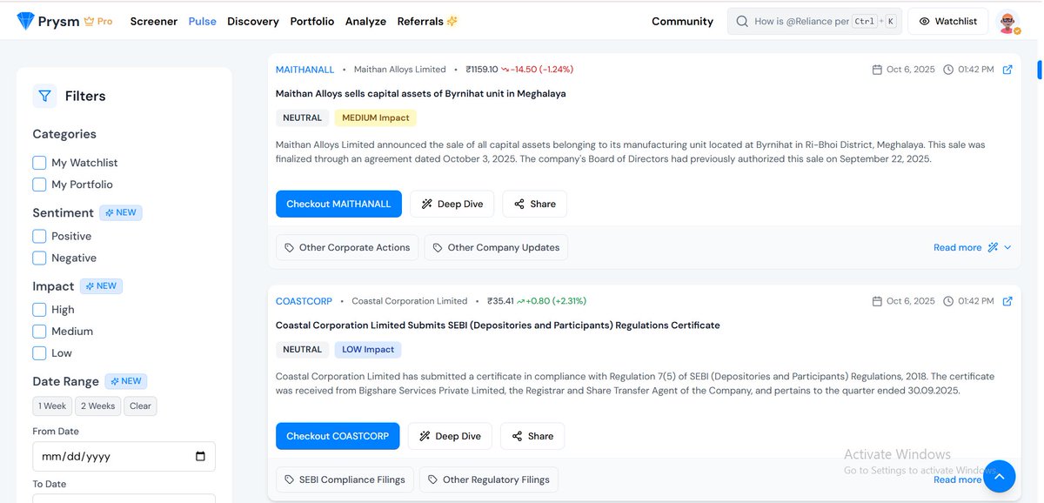Open the Community link
The image size is (1044, 503).
(682, 21)
